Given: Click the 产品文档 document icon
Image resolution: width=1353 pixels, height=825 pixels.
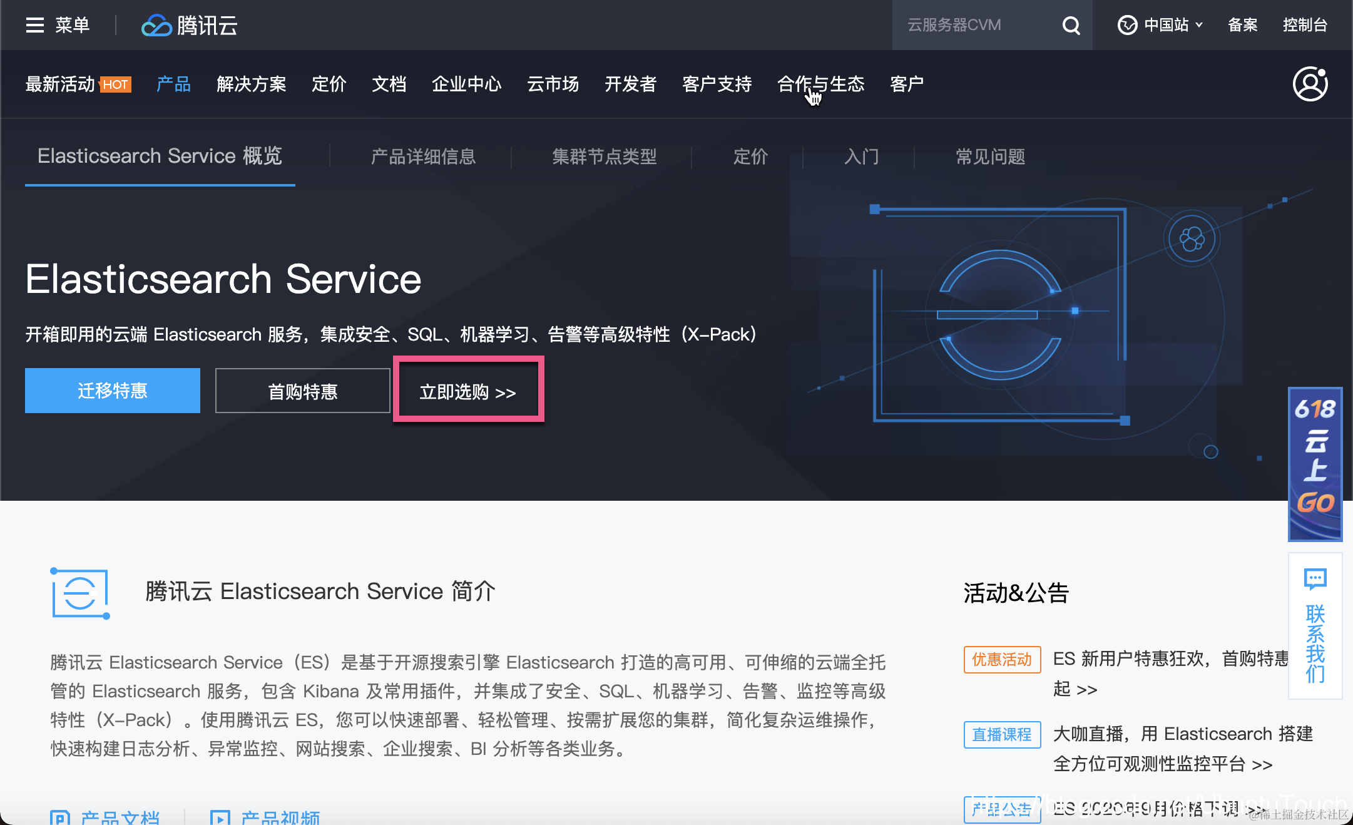Looking at the screenshot, I should click(x=59, y=817).
